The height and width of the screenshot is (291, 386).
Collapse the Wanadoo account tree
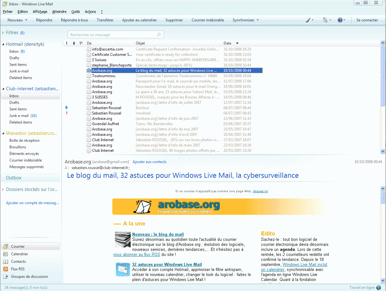pos(3,133)
